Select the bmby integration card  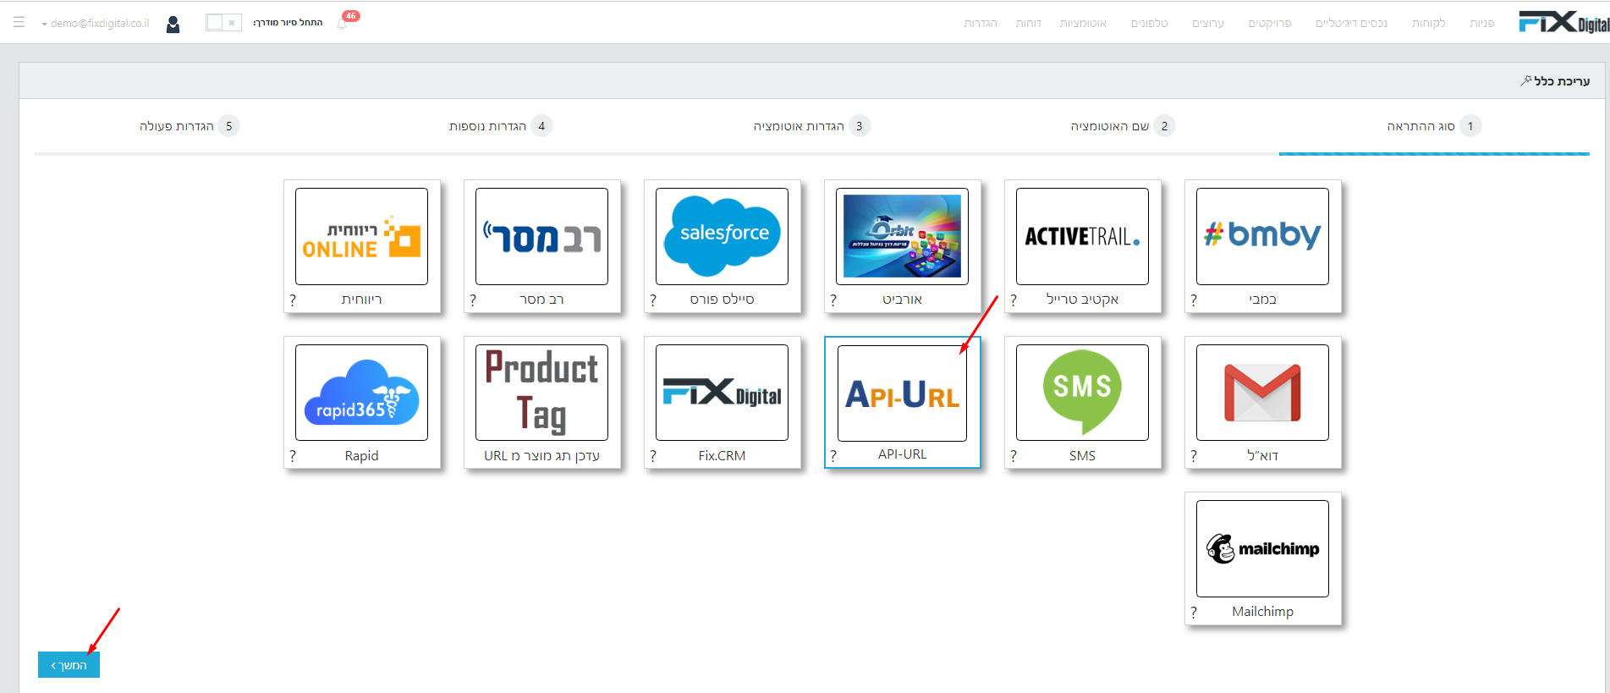(x=1262, y=246)
